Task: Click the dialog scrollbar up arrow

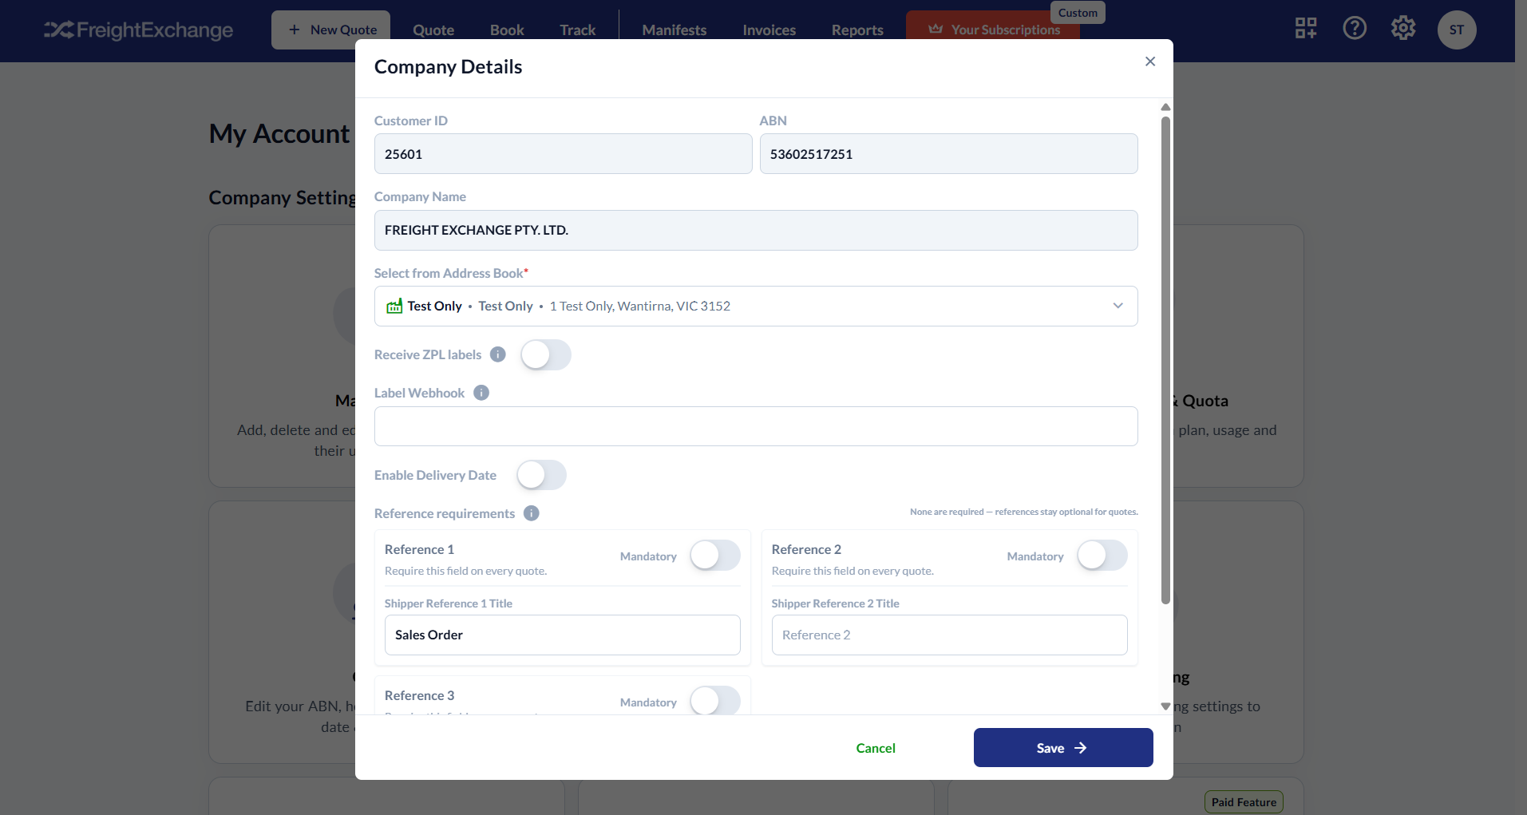Action: pyautogui.click(x=1165, y=107)
